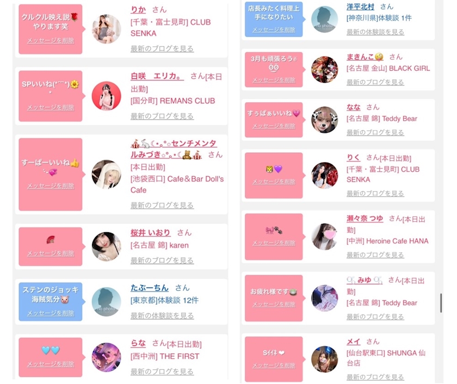Click 洋平北村's no photo placeholder icon
The height and width of the screenshot is (384, 457).
click(324, 19)
